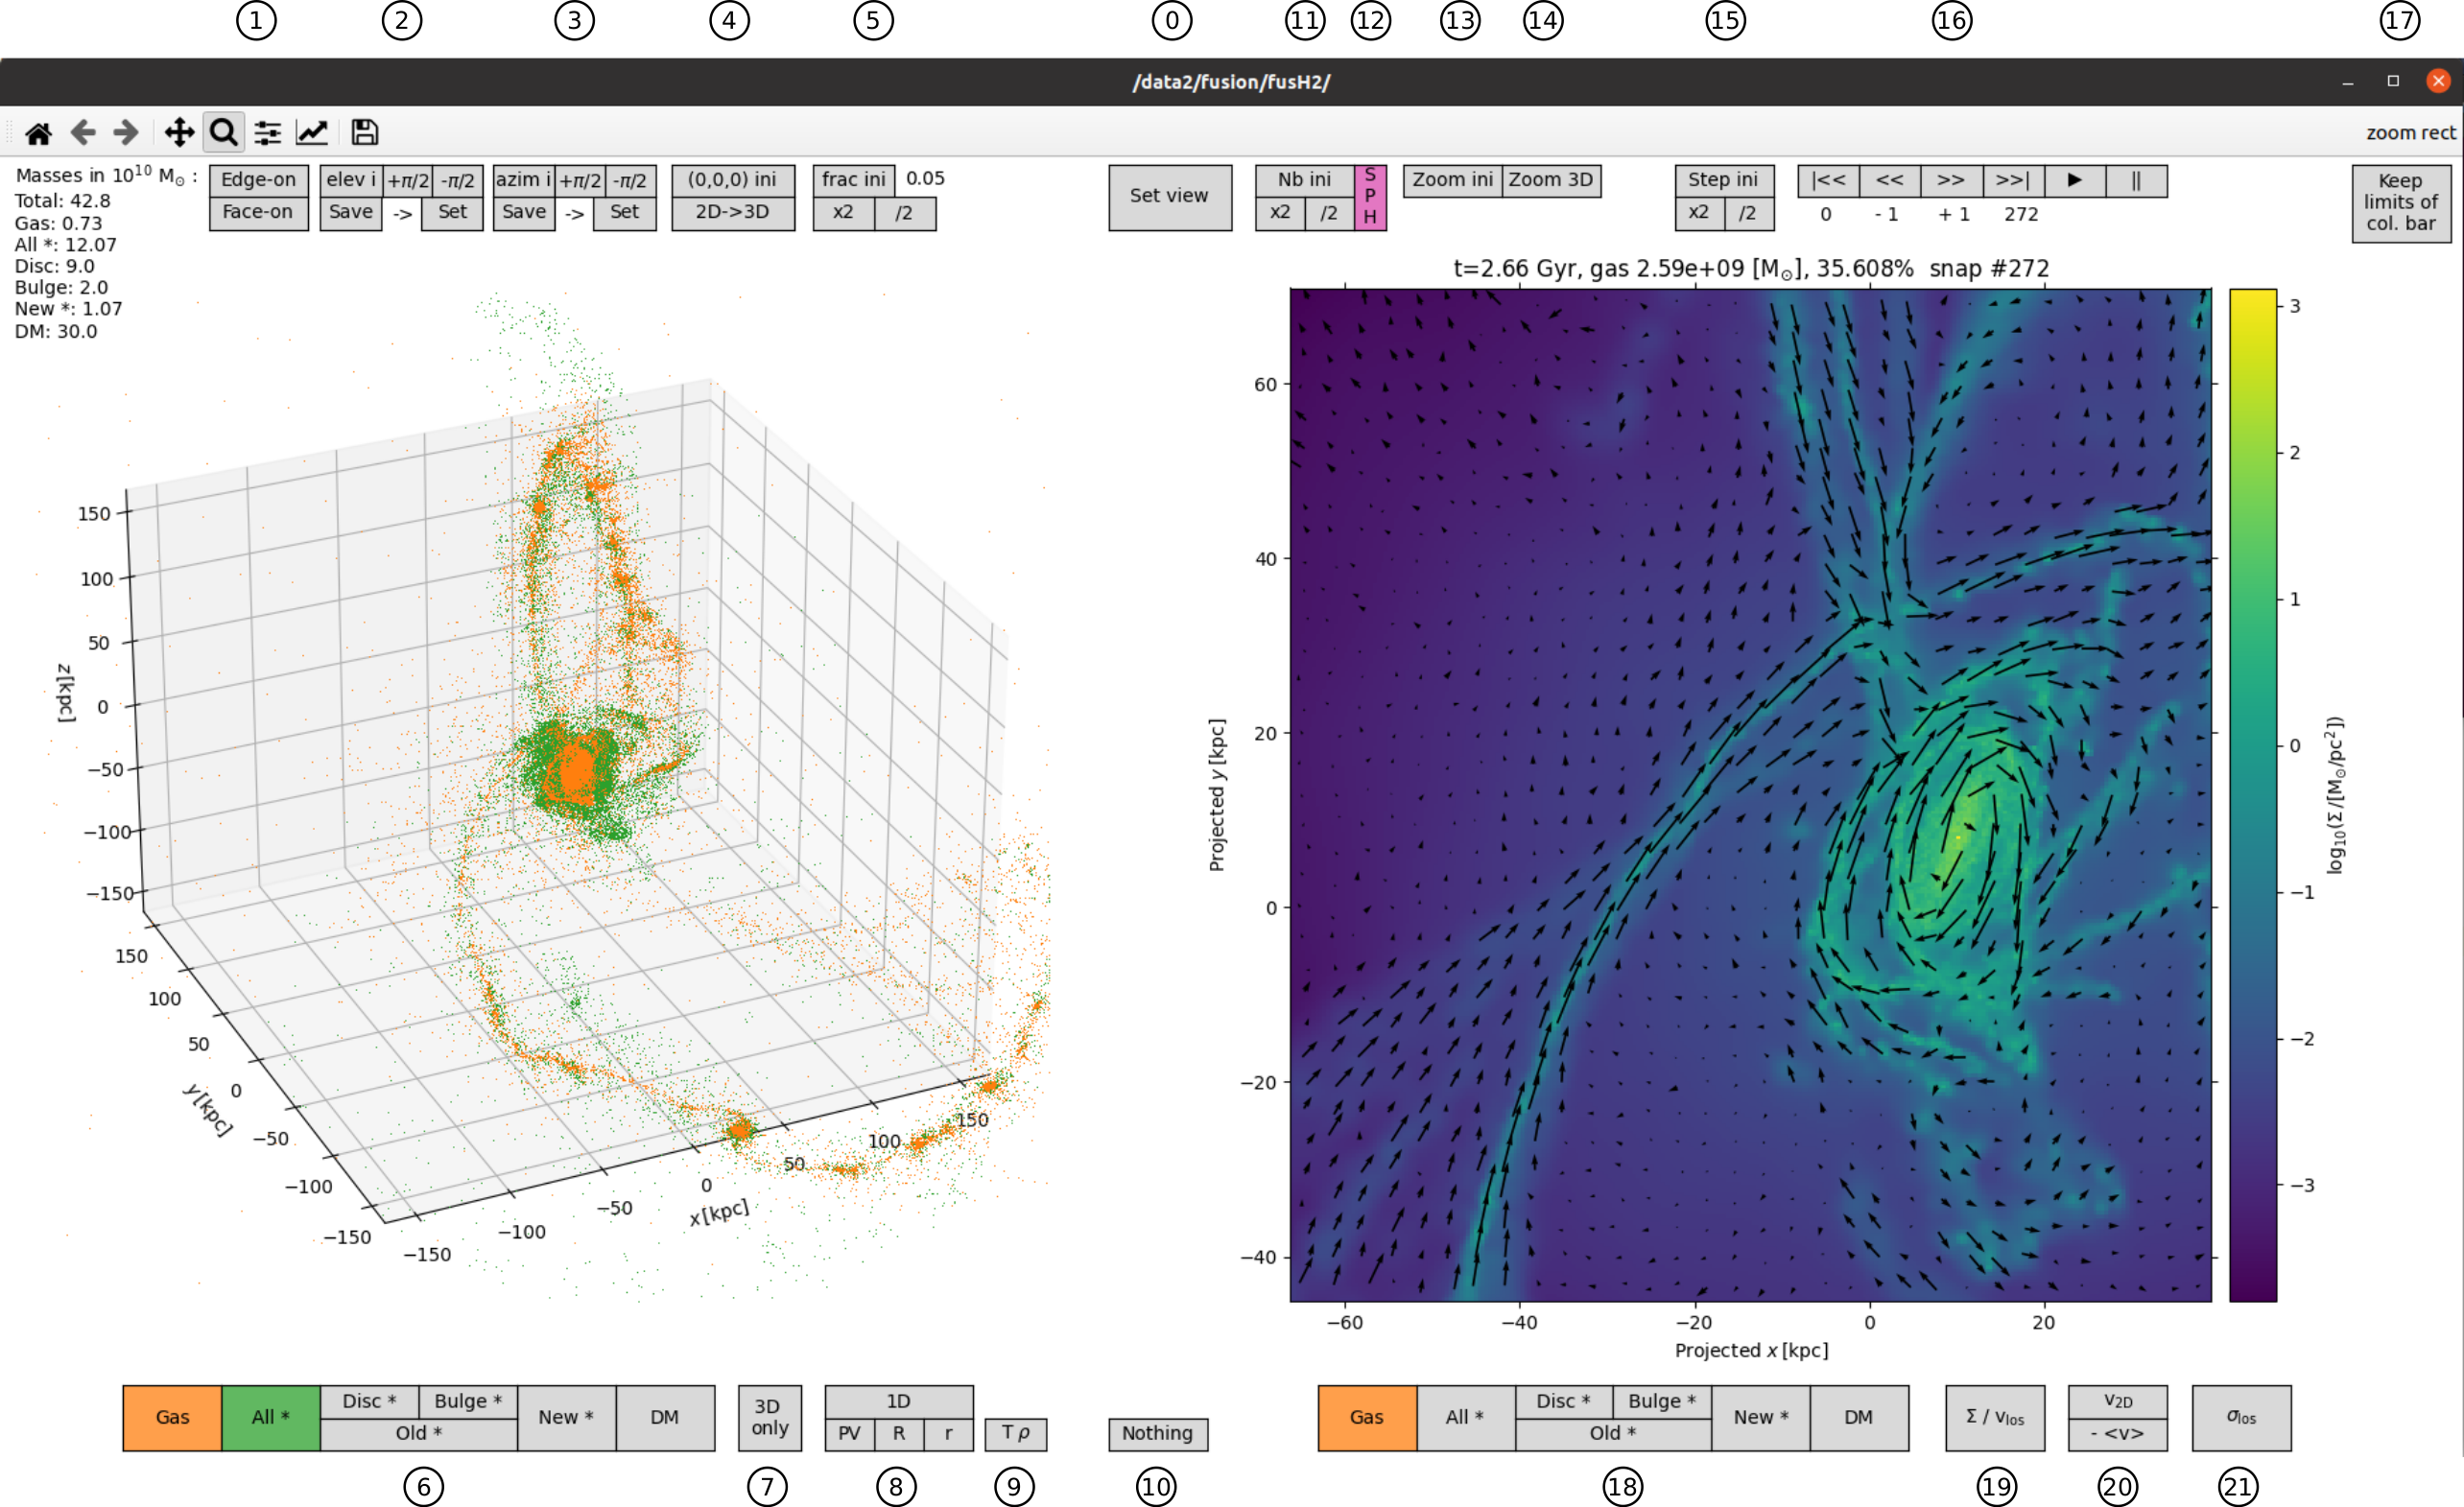Enable 3D only display mode
The height and width of the screenshot is (1507, 2464).
point(770,1418)
